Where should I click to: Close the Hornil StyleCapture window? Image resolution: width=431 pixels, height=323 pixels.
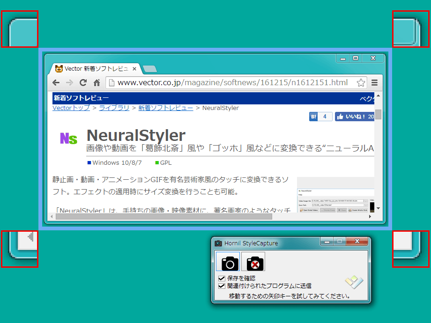pyautogui.click(x=357, y=241)
